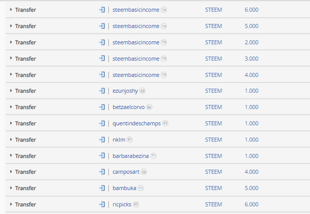Open the barbarabezina account link

(130, 156)
